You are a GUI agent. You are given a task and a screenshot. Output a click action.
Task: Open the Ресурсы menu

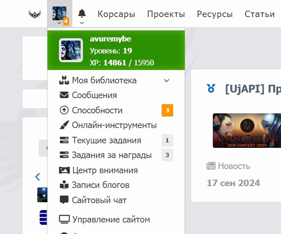pyautogui.click(x=215, y=14)
